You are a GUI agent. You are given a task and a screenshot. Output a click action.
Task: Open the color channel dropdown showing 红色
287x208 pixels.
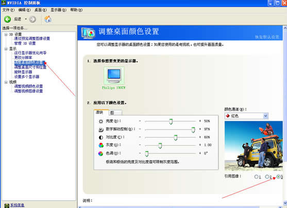click(246, 116)
